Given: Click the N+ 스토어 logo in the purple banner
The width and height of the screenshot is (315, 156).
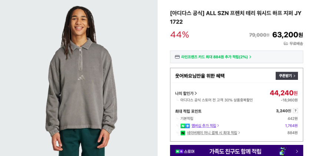Looking at the screenshot, I should pyautogui.click(x=185, y=152).
